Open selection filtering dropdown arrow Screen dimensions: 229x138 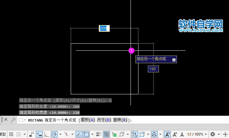[148, 134]
